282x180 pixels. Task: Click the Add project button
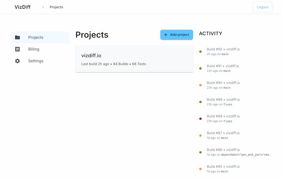point(177,34)
